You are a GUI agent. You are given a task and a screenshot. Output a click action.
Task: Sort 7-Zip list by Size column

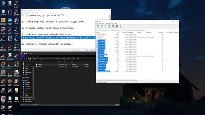click(118, 32)
